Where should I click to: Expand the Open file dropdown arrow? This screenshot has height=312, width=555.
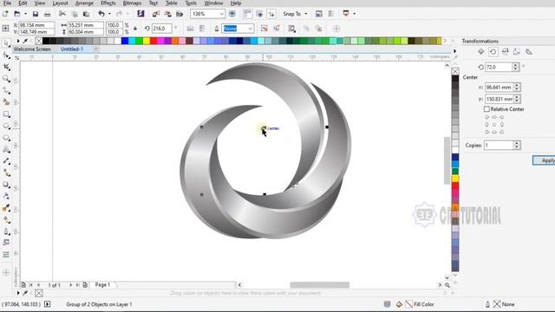point(25,14)
